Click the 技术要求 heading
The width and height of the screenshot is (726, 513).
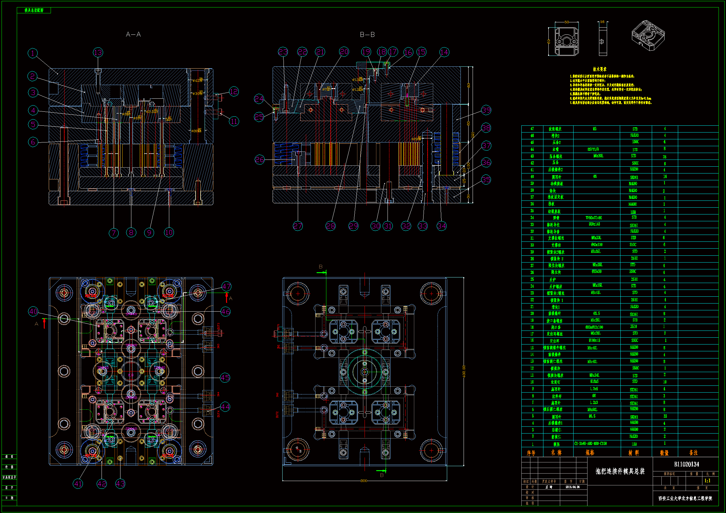tap(599, 69)
